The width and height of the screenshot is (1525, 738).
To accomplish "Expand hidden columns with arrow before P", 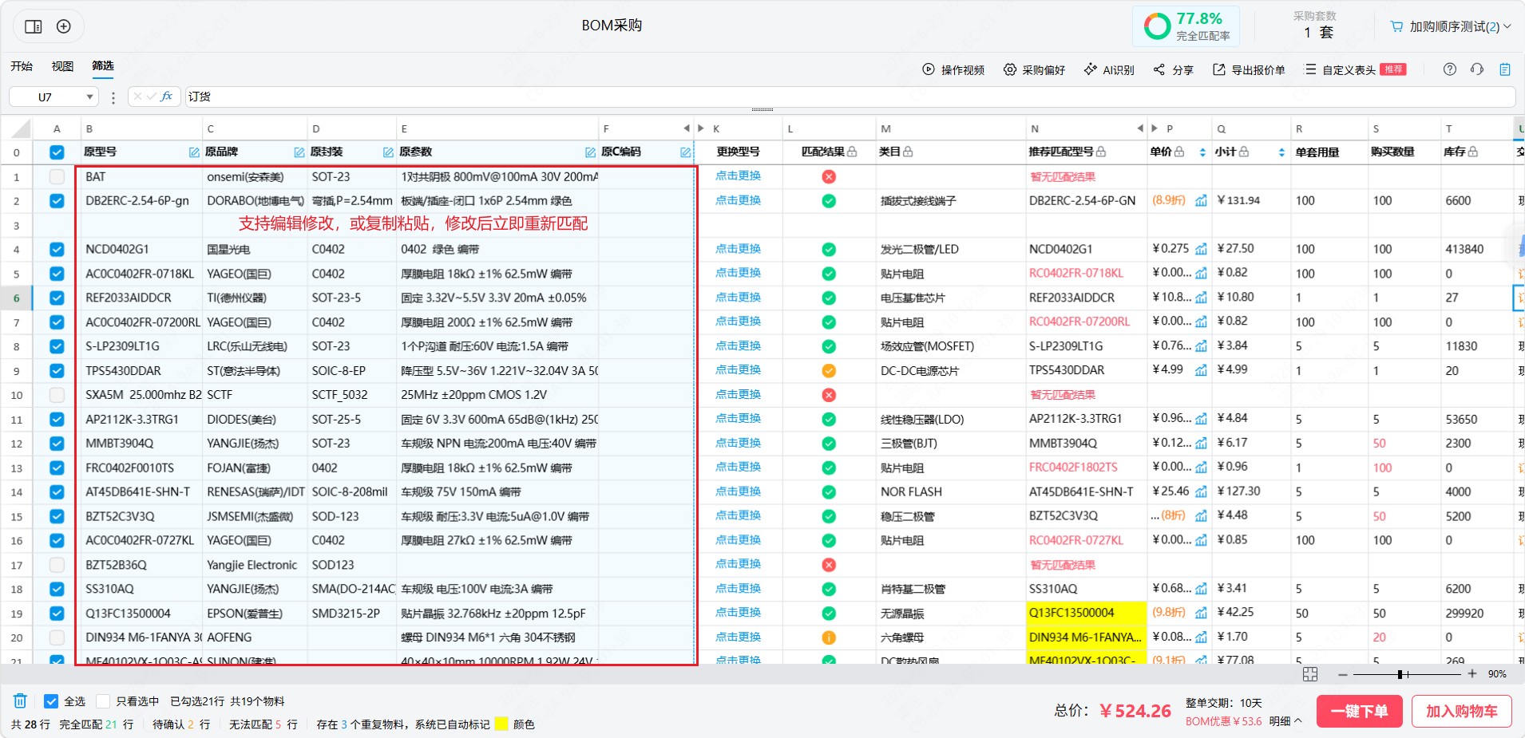I will [x=1155, y=128].
